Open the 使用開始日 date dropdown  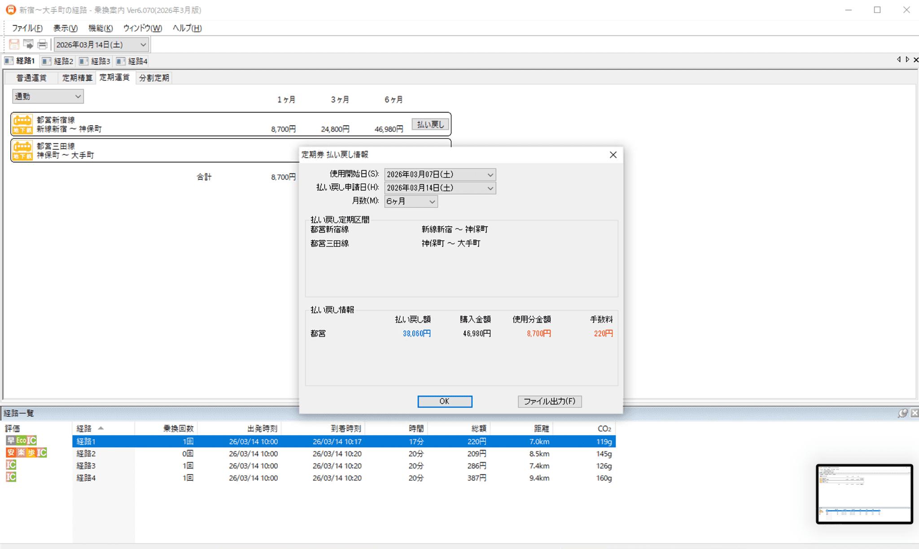[490, 174]
